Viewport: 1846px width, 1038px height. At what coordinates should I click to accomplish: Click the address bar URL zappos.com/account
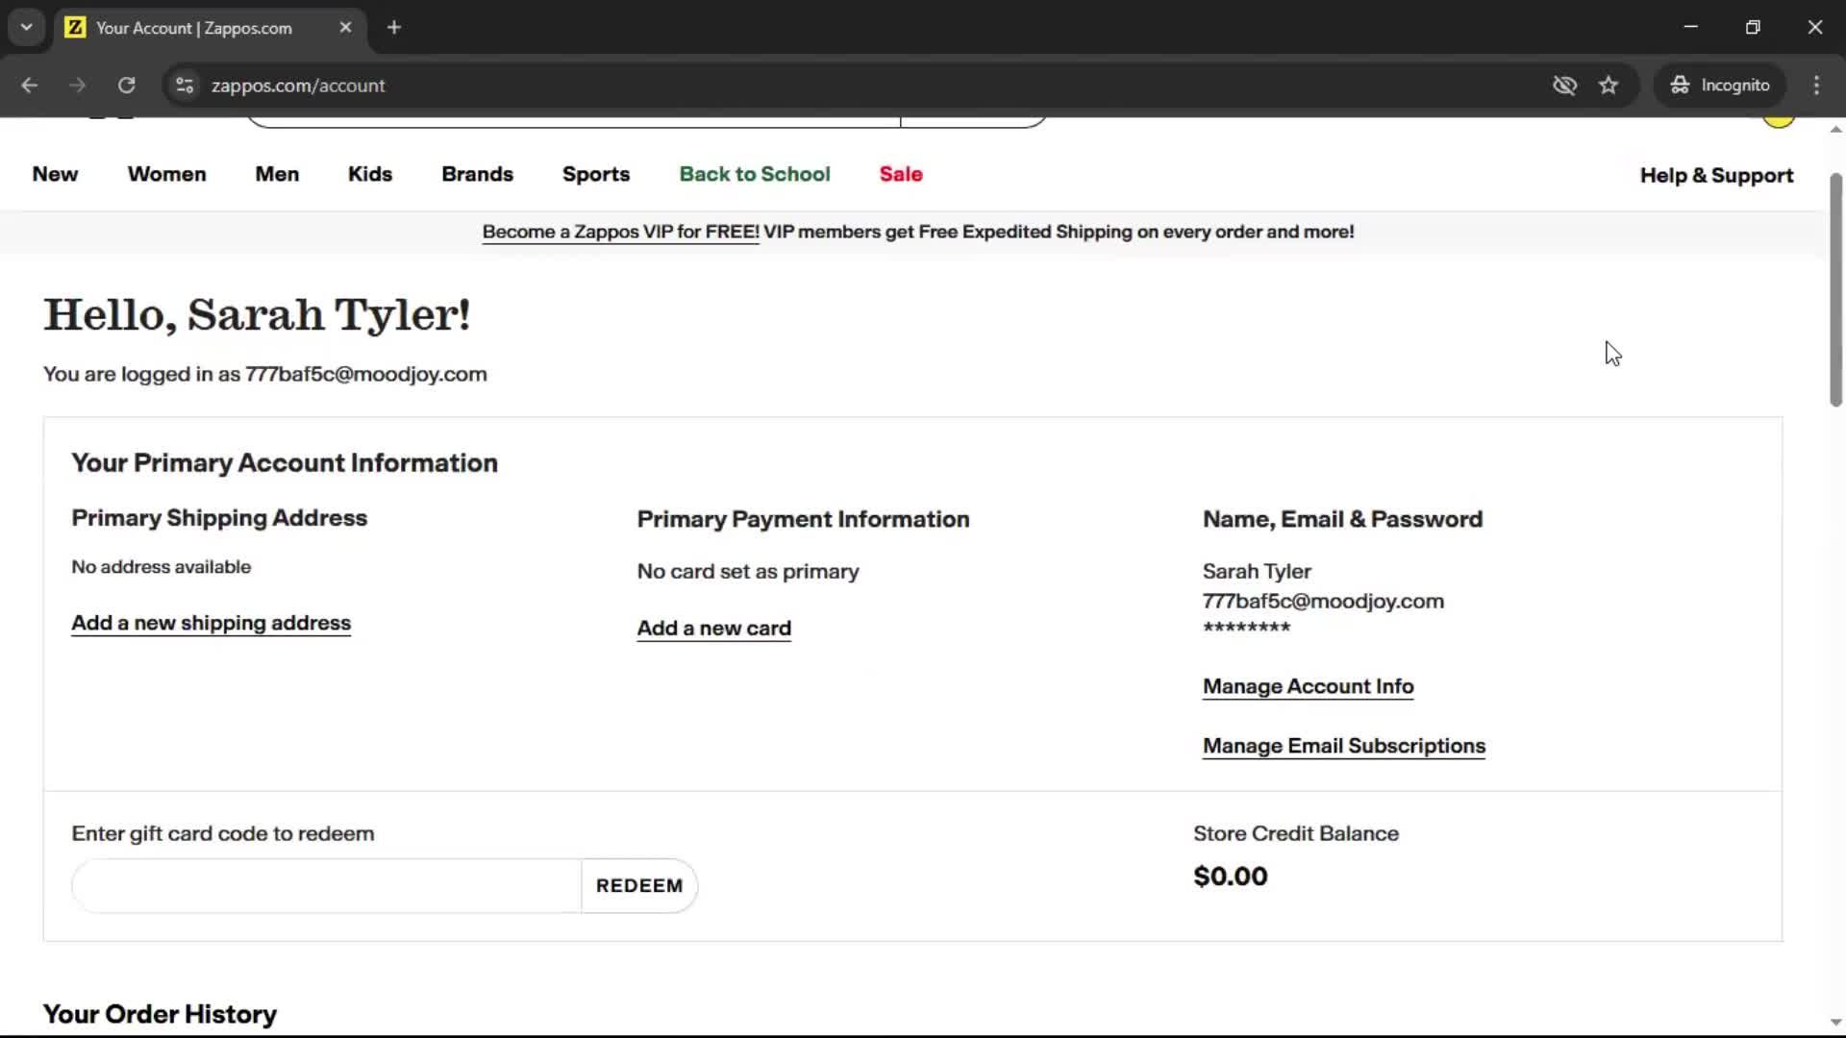(298, 85)
